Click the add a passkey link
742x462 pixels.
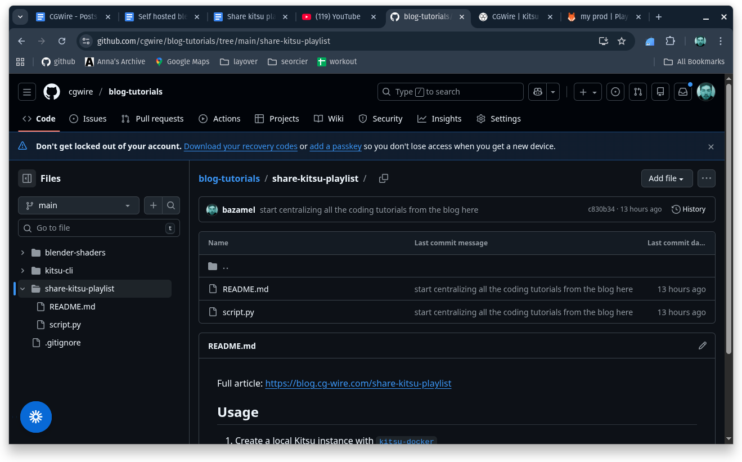click(336, 146)
